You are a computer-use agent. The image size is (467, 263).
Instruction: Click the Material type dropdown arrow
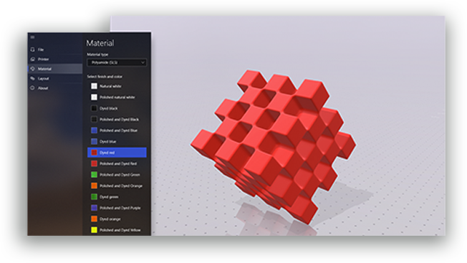(143, 62)
